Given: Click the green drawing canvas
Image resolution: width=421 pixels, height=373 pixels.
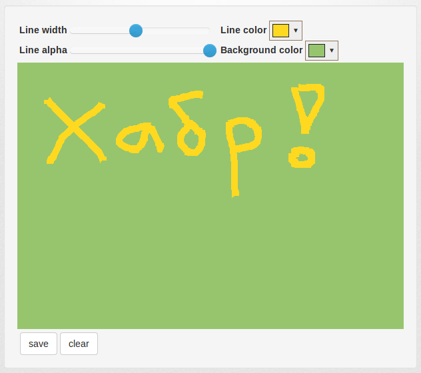Looking at the screenshot, I should coord(210,196).
